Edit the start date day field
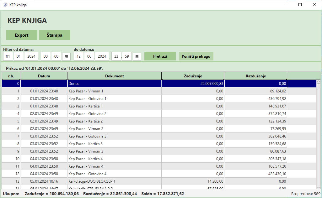 coord(8,56)
